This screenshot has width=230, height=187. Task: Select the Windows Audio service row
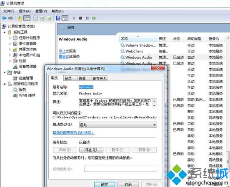point(172,57)
